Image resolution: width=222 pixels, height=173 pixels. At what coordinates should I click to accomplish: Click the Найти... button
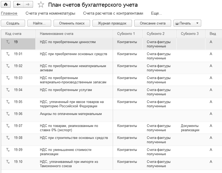[39, 23]
